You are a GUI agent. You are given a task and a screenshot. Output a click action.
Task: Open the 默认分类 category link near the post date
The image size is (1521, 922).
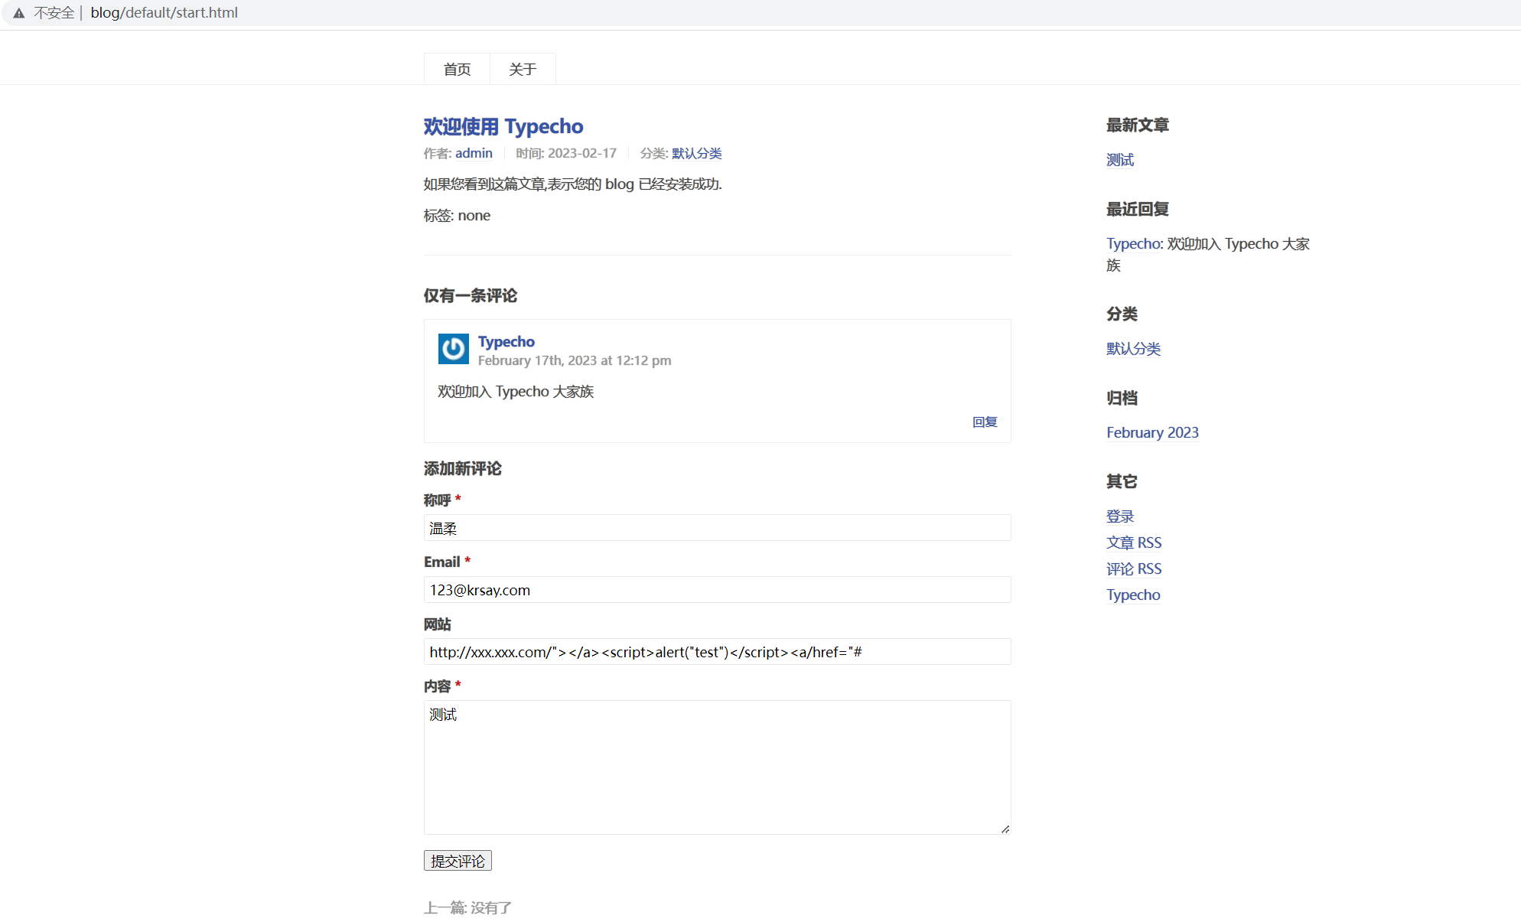pos(695,153)
